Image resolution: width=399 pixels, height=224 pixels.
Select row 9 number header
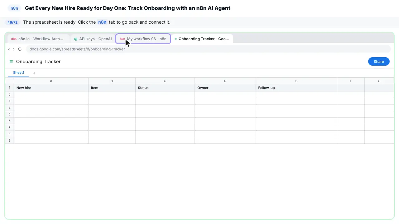pyautogui.click(x=10, y=140)
